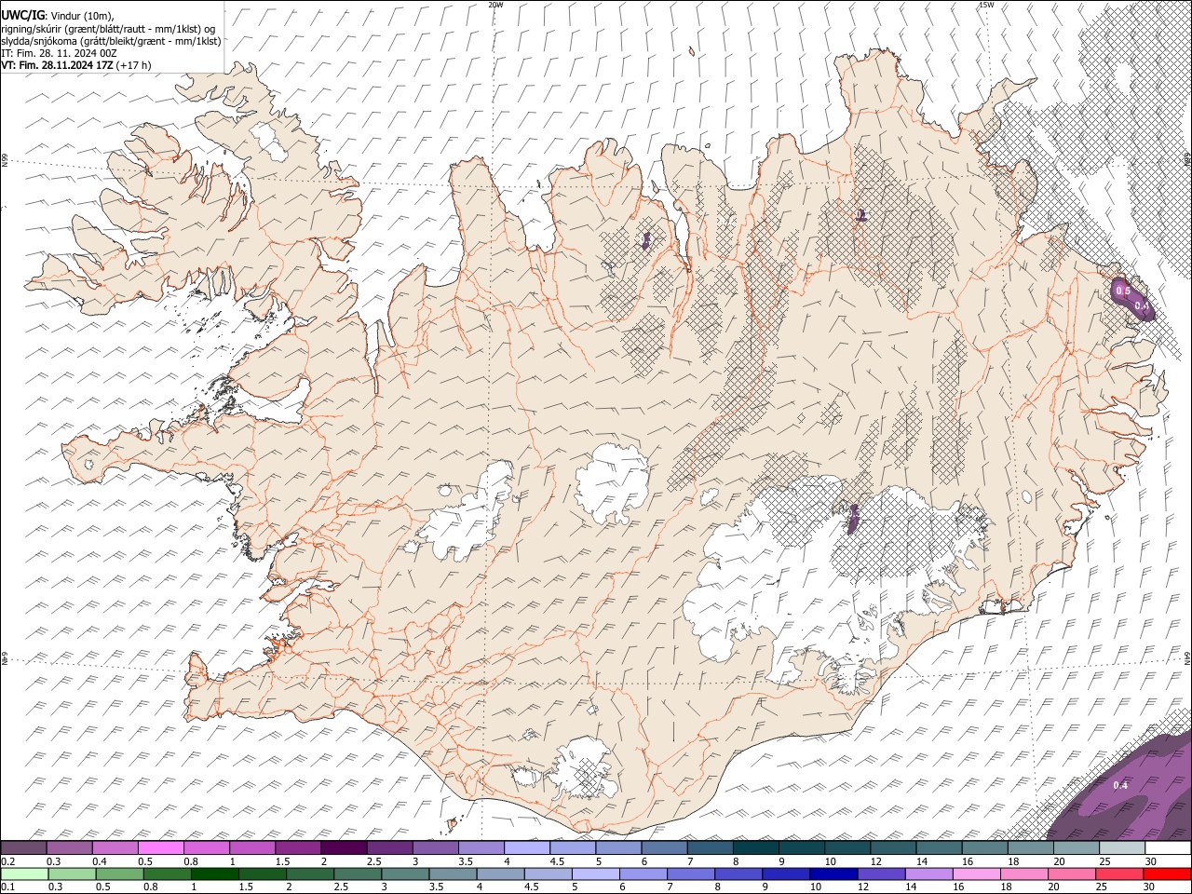Click the 0.2 label on the upper scale
1192x894 pixels.
[x=7, y=861]
